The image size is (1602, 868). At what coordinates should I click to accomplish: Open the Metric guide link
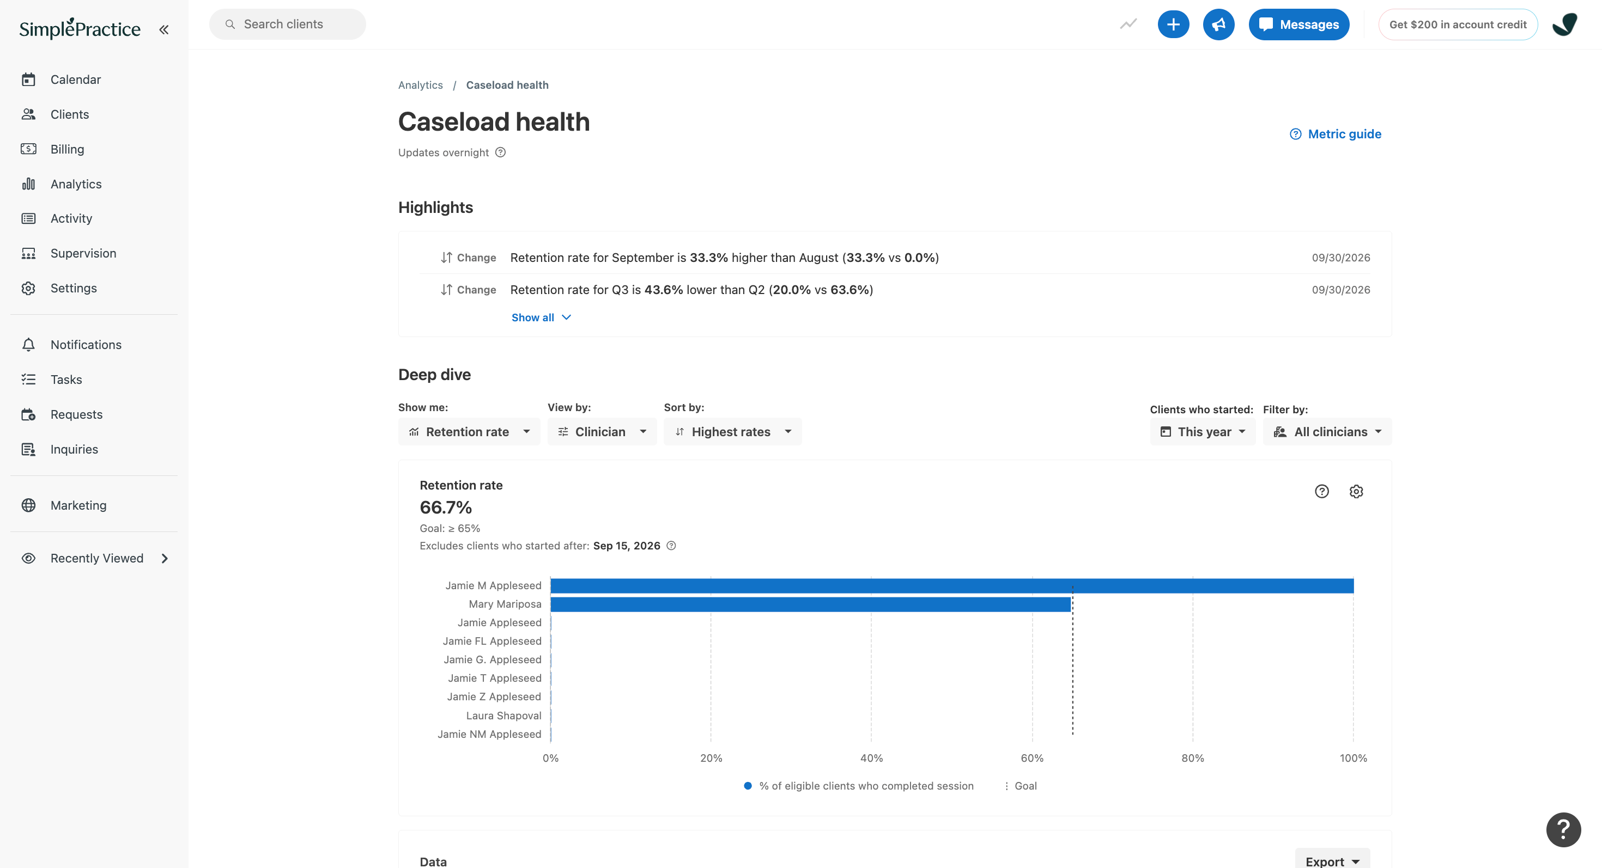[x=1335, y=133]
